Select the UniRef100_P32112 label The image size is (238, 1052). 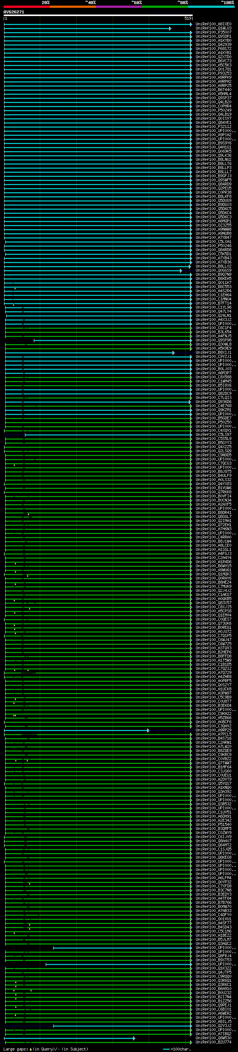pos(213,127)
